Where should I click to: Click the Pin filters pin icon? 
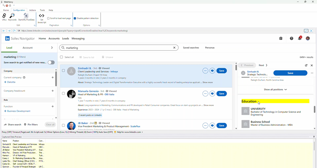25,125
